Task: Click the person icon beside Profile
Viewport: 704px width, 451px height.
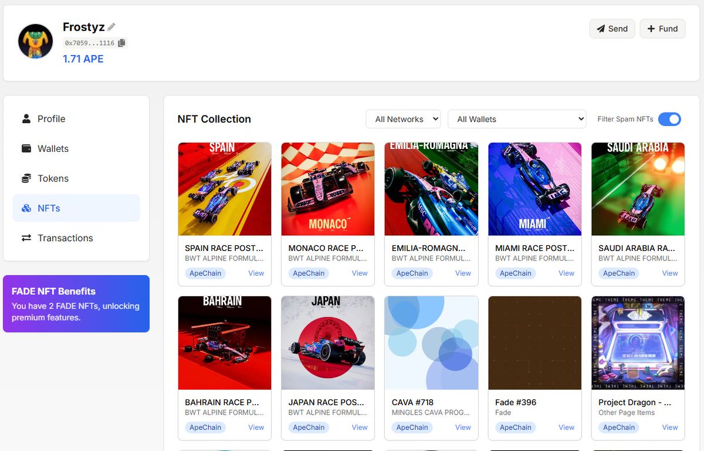Action: point(26,118)
